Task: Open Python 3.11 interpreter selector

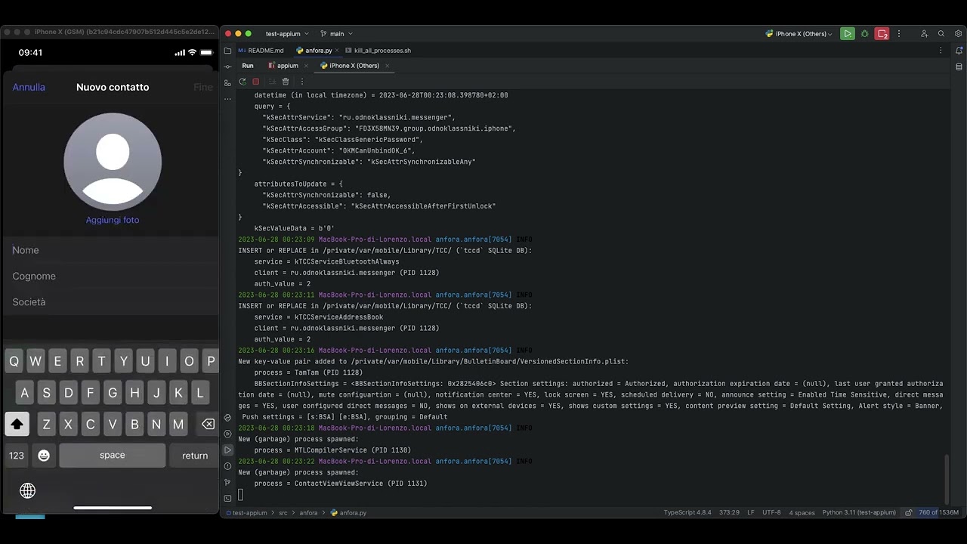Action: pyautogui.click(x=859, y=512)
